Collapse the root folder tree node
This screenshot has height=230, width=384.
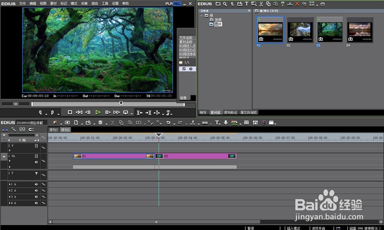(202, 15)
